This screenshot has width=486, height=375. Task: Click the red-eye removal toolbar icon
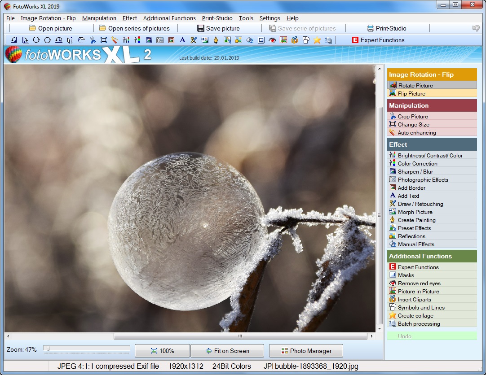point(272,40)
